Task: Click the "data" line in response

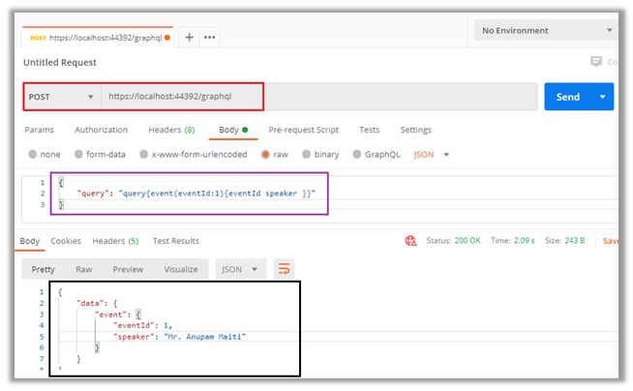Action: [x=97, y=303]
